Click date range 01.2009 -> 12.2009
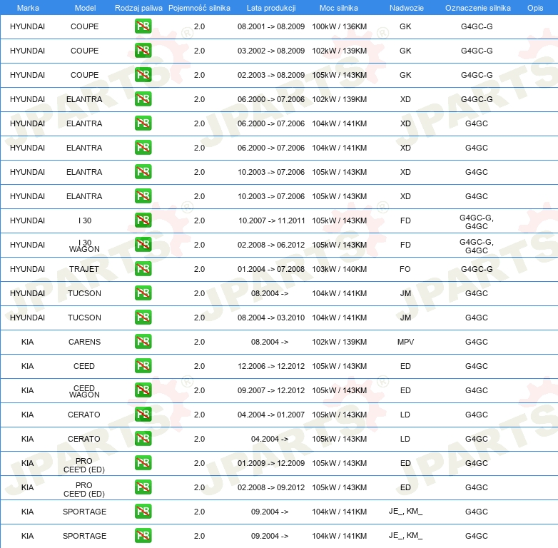 pos(271,463)
